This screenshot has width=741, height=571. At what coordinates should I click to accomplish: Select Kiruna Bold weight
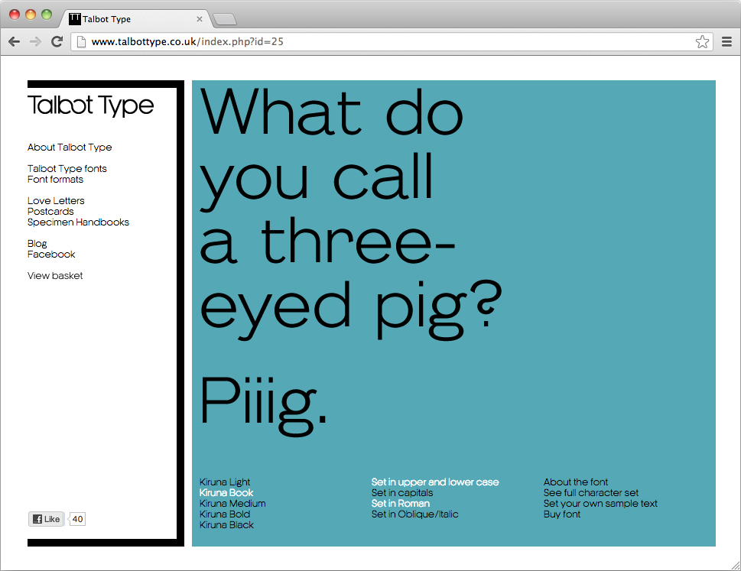click(x=225, y=514)
